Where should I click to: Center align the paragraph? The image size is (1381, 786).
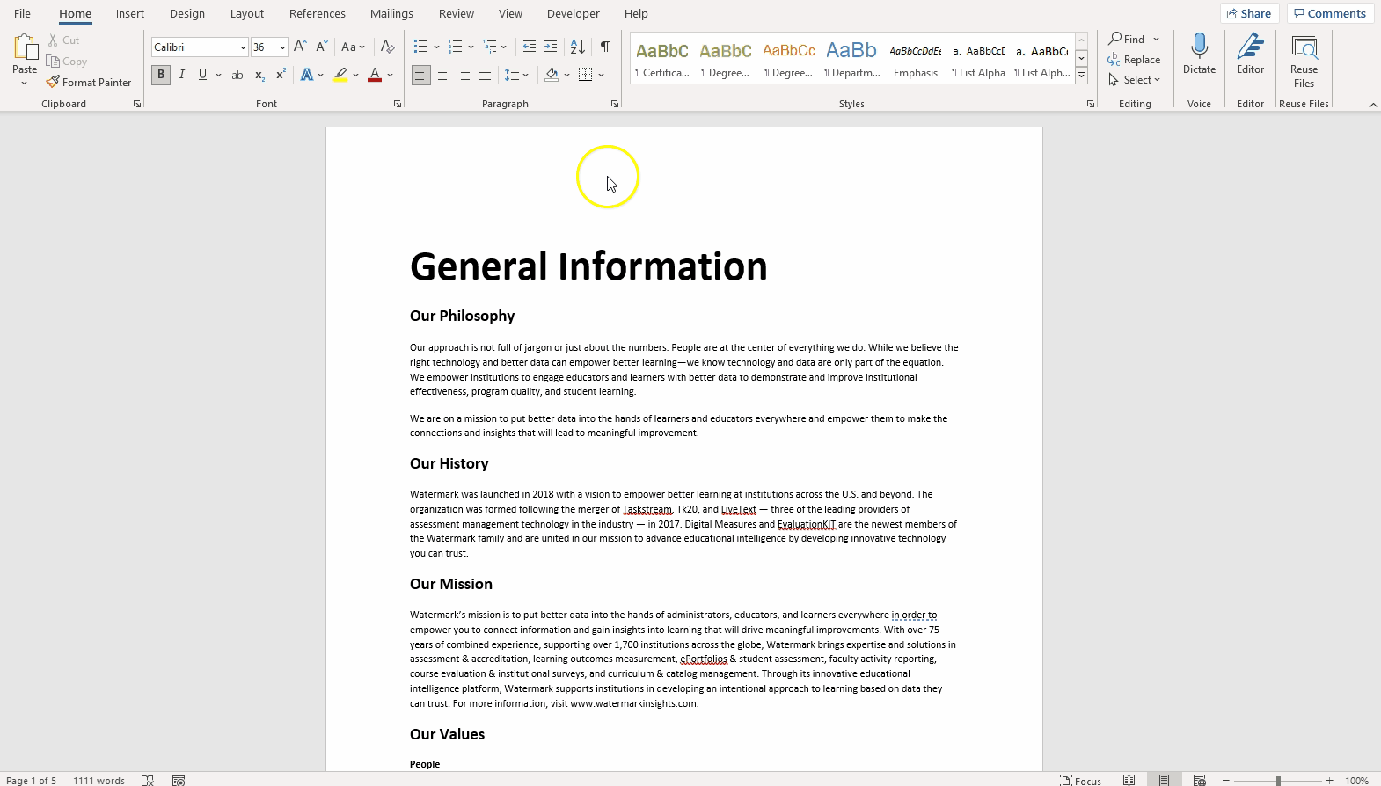click(x=442, y=76)
